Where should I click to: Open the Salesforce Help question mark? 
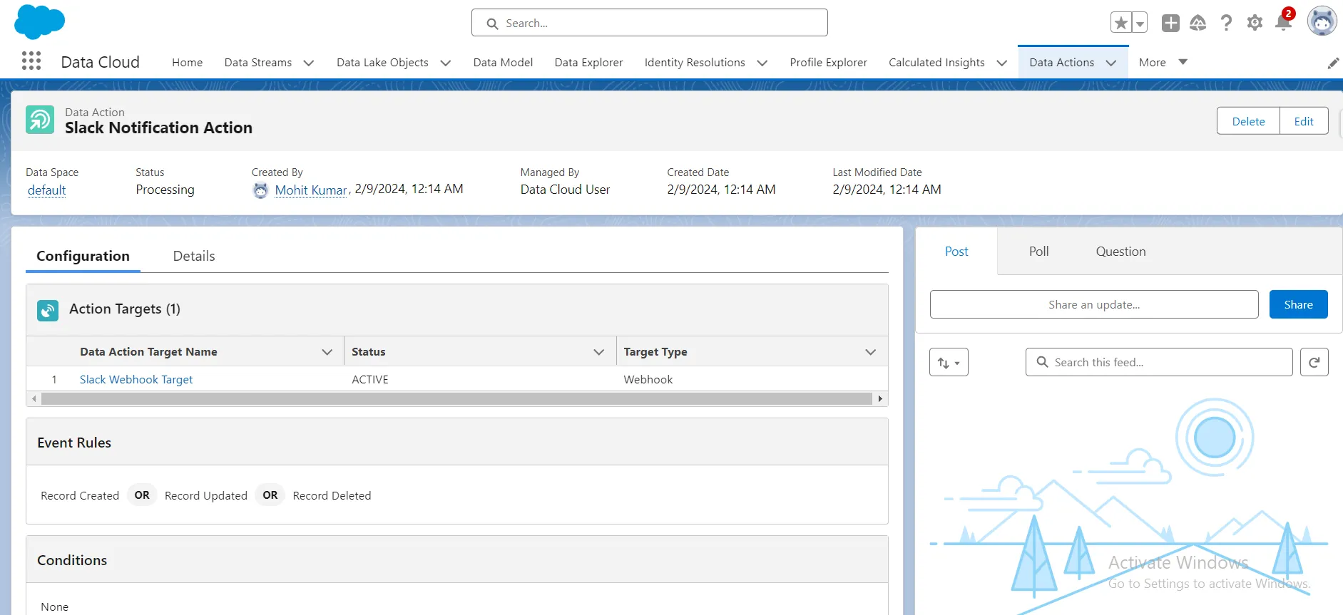point(1226,23)
